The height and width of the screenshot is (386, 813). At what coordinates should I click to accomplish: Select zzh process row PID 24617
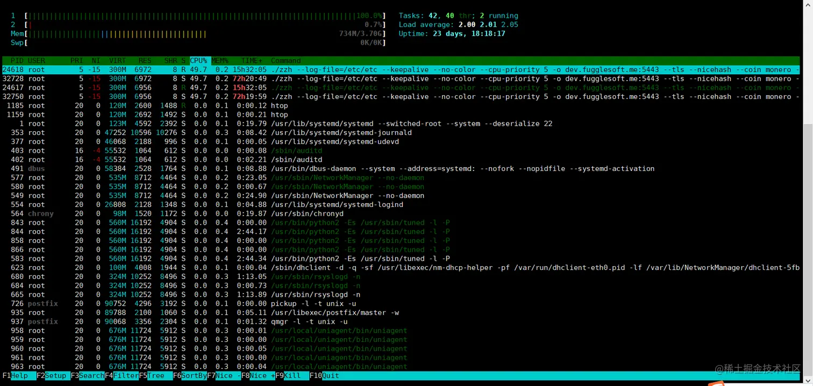pyautogui.click(x=401, y=88)
